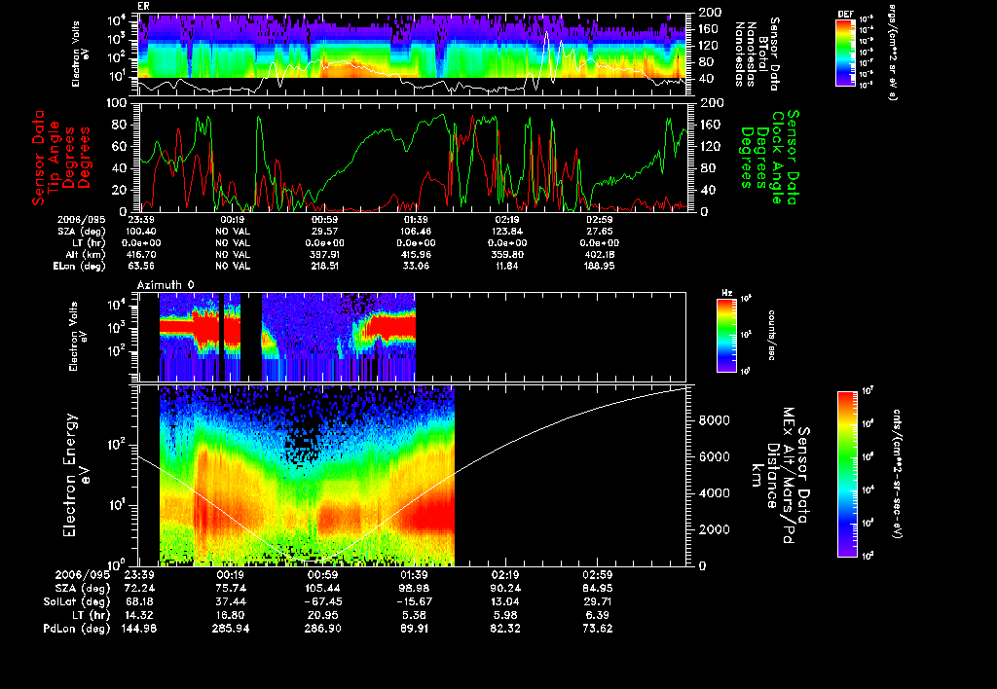The image size is (997, 689).
Task: Click the 4000 km distance axis tick
Action: 714,493
